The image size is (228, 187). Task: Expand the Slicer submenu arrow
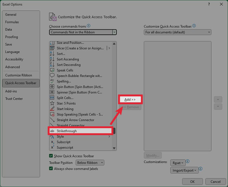pyautogui.click(x=109, y=48)
